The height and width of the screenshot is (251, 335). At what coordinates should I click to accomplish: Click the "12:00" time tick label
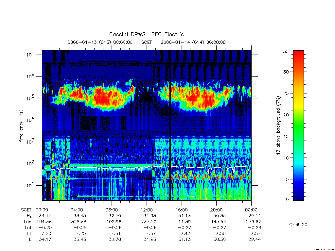click(x=147, y=210)
